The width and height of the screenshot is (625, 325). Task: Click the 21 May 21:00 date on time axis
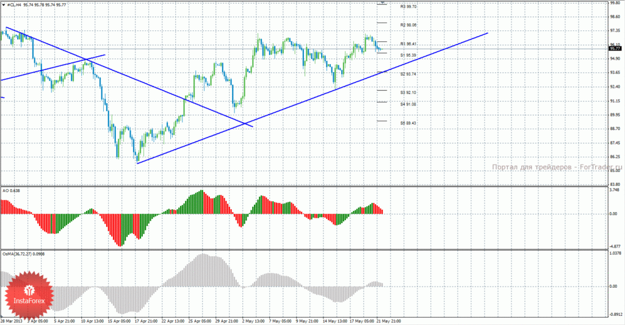point(389,321)
